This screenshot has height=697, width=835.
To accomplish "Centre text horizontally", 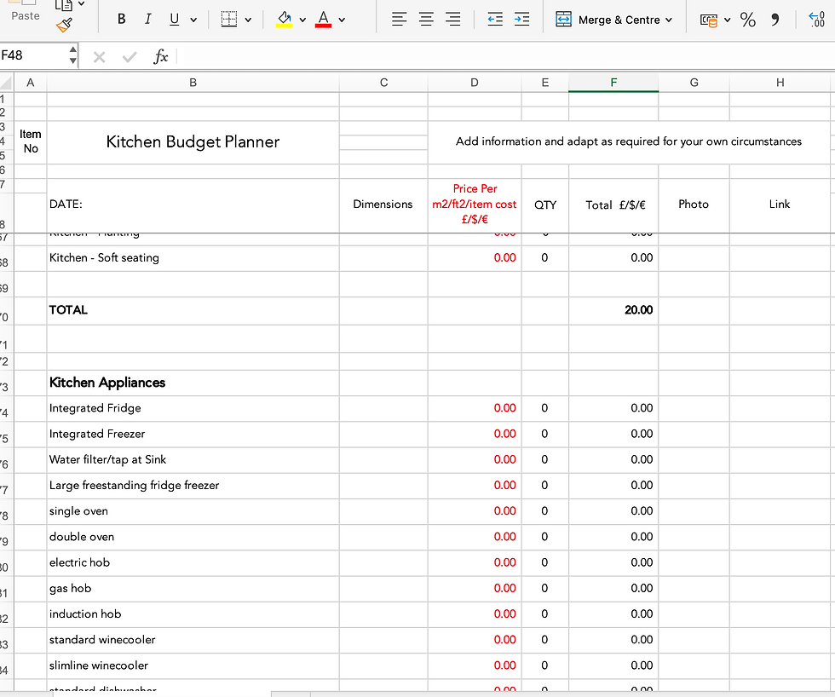I will pos(426,20).
